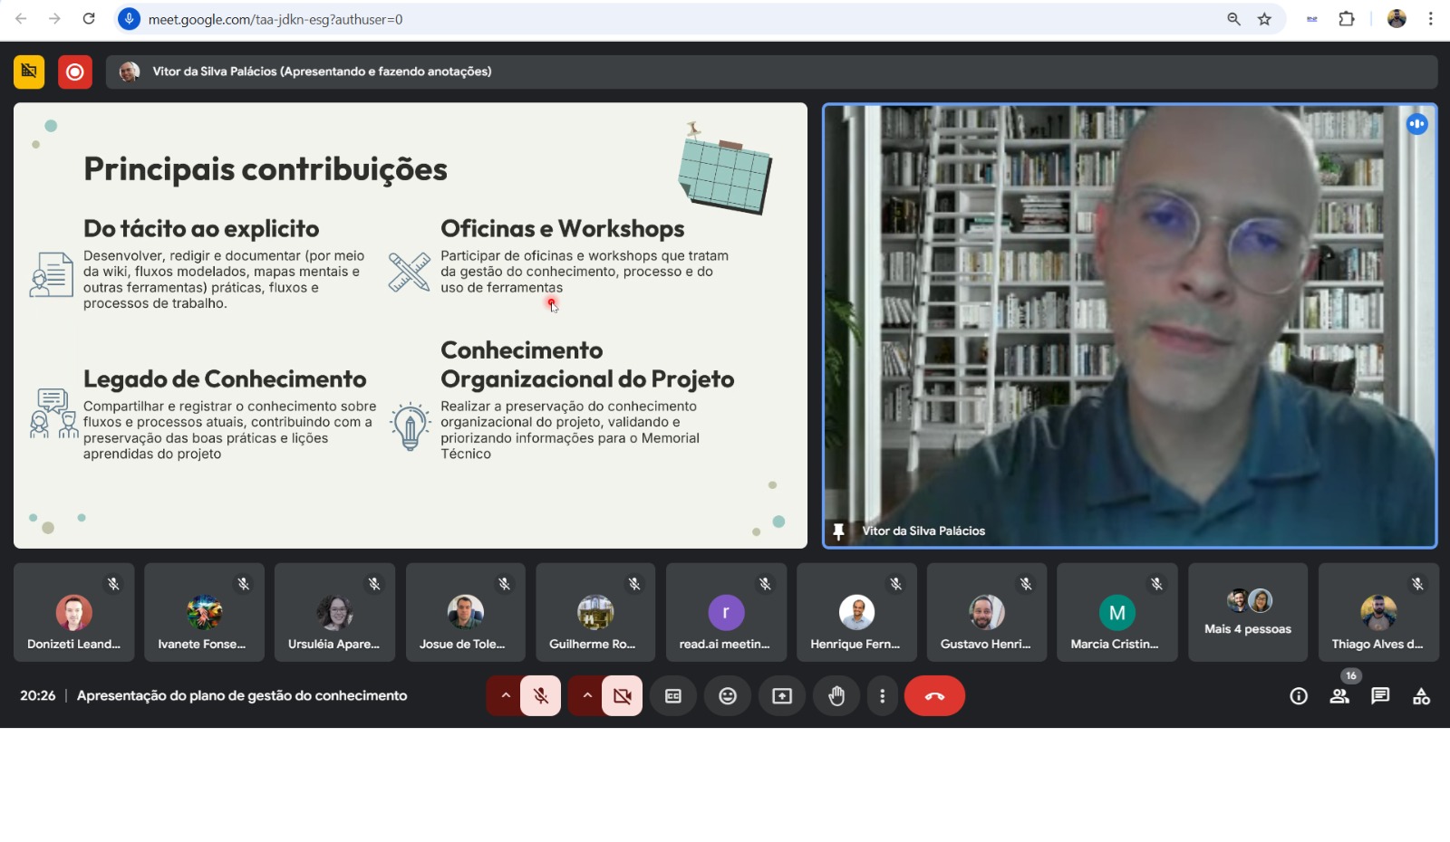Image resolution: width=1450 pixels, height=842 pixels.
Task: Click the yellow captions-off indicator icon
Action: pos(29,72)
